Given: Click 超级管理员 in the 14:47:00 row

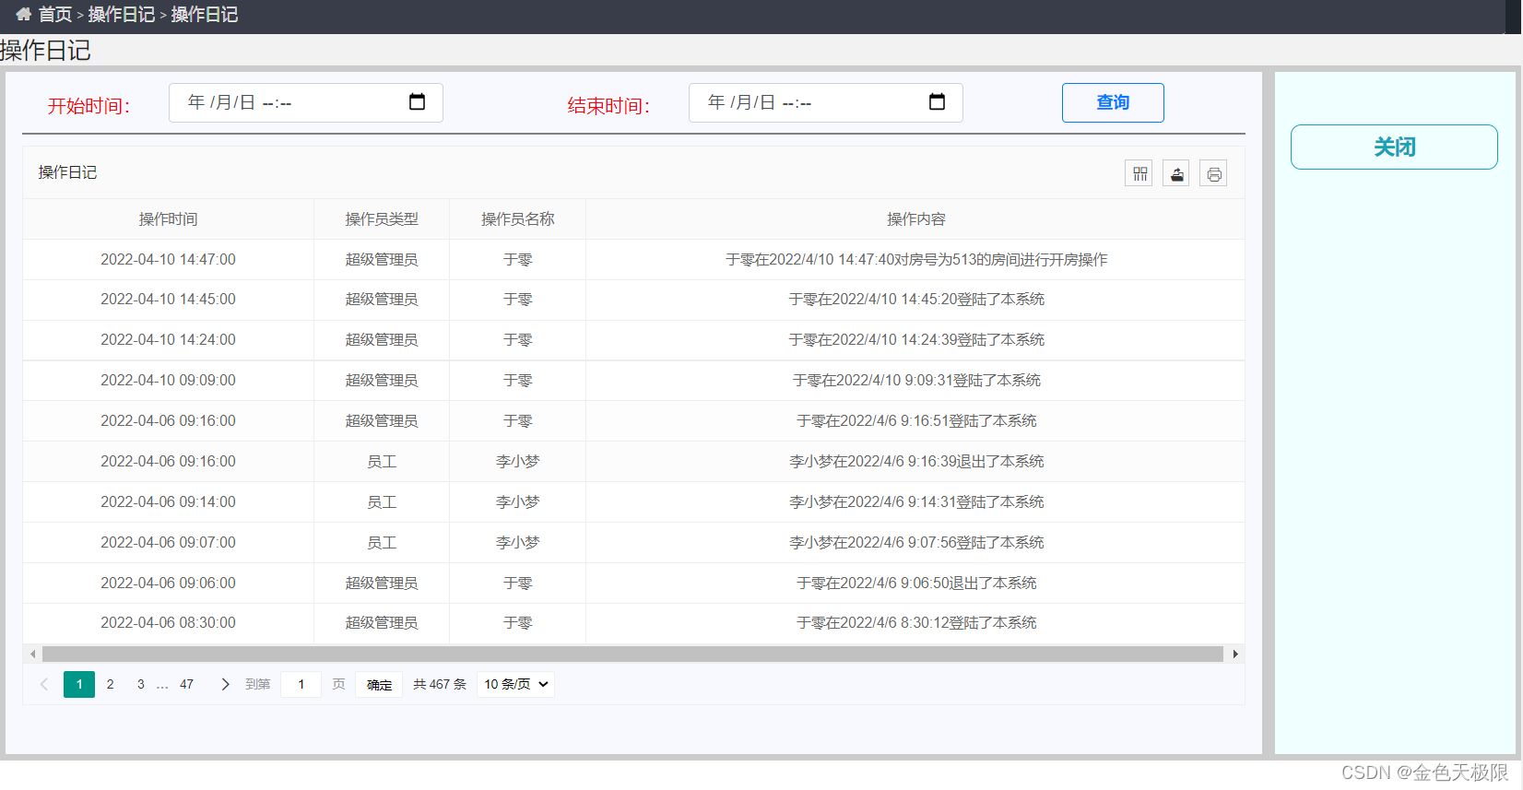Looking at the screenshot, I should 382,260.
